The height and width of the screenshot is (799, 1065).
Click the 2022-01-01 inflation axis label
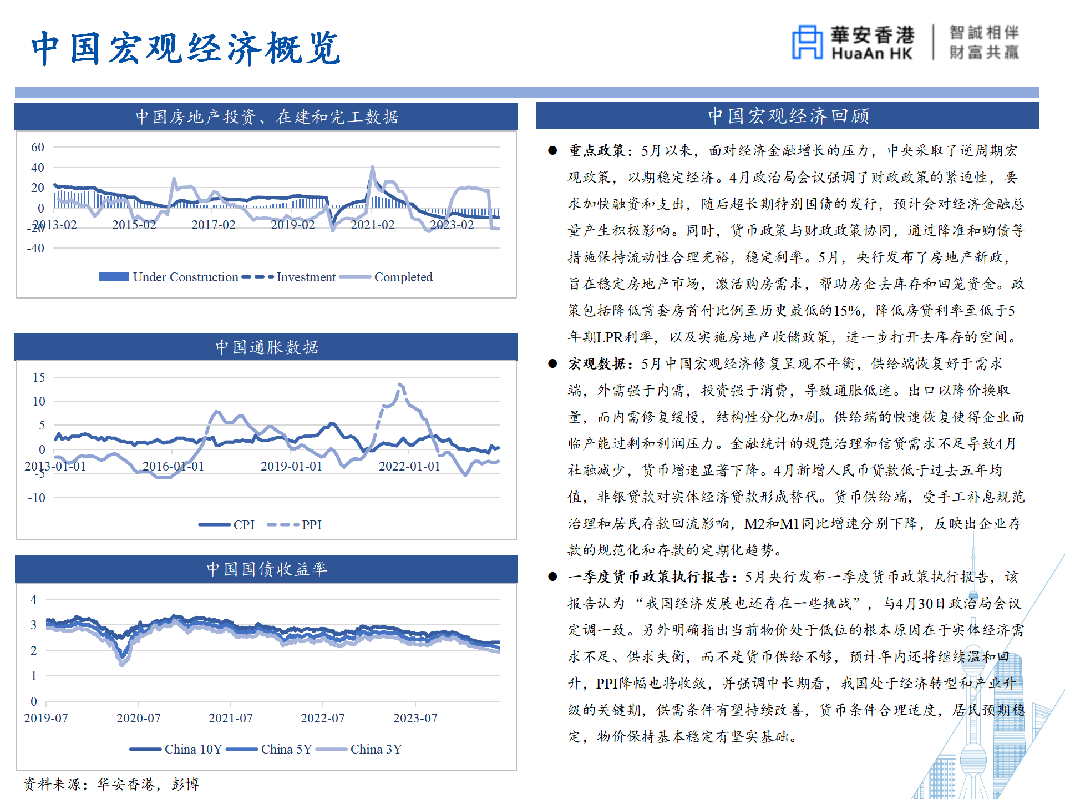(409, 466)
